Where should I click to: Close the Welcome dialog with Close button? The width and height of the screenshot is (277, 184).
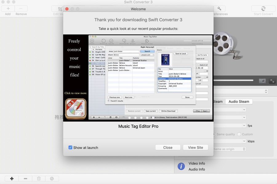(x=168, y=148)
